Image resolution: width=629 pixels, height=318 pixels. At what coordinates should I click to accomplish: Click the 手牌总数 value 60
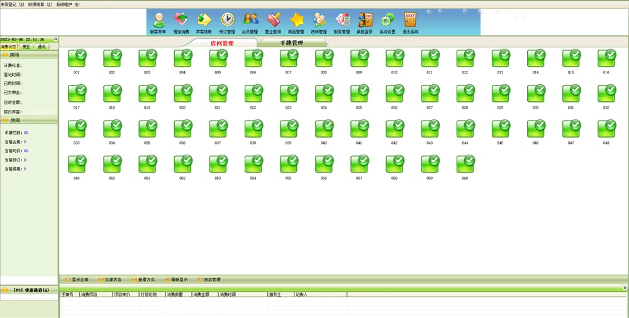coord(26,133)
